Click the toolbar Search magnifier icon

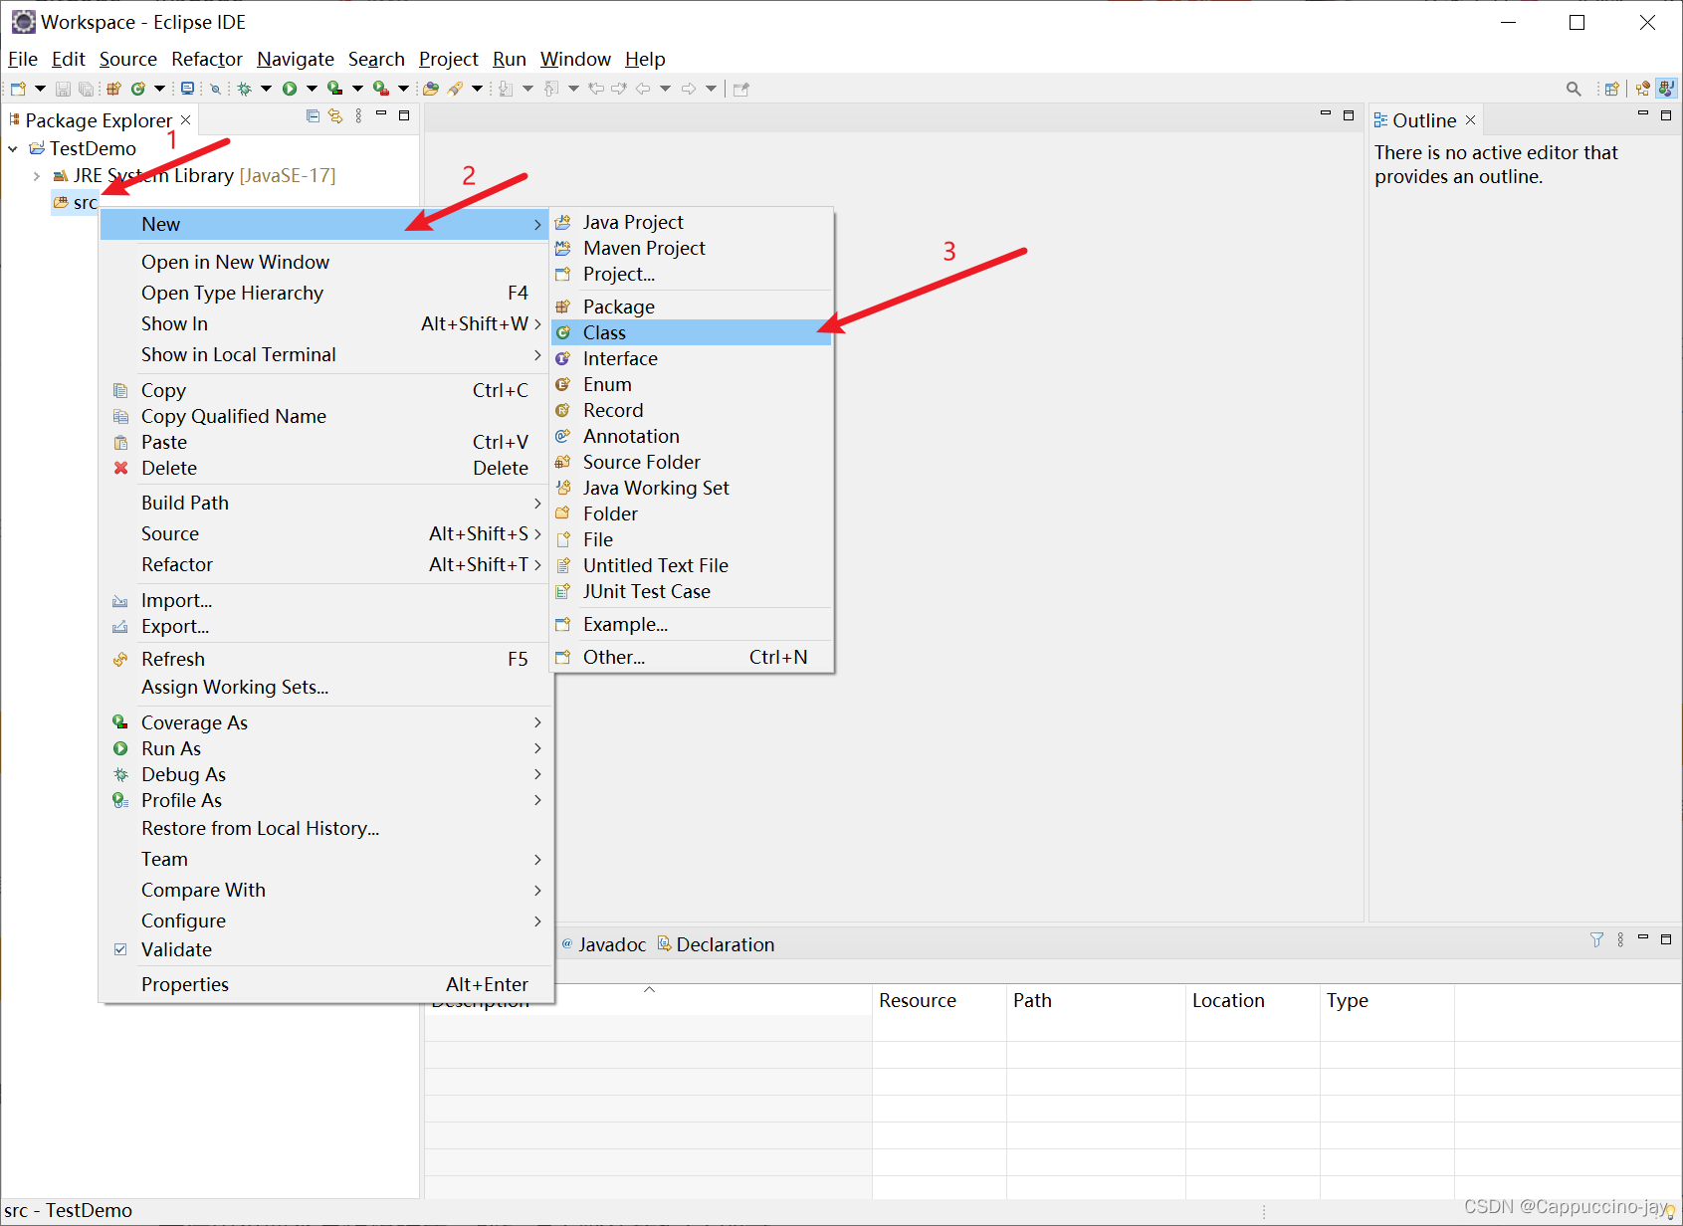(x=1574, y=89)
